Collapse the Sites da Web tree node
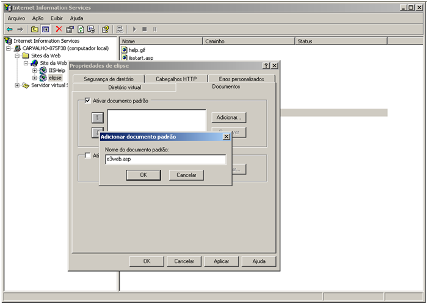 [x=18, y=56]
